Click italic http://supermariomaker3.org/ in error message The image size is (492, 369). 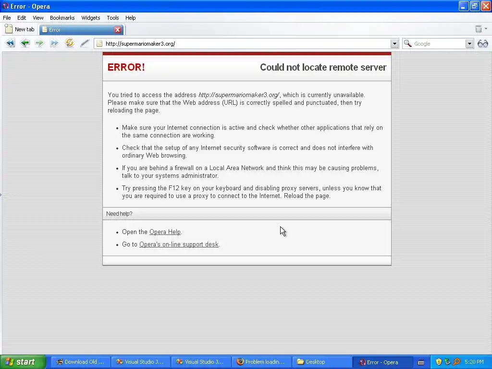click(x=239, y=95)
